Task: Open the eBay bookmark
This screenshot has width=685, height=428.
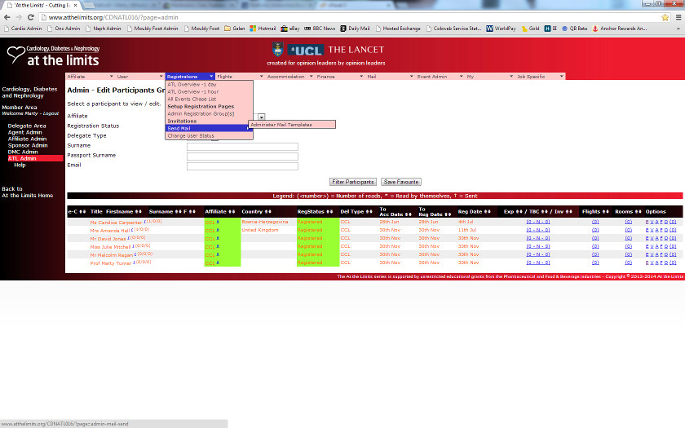Action: click(290, 29)
